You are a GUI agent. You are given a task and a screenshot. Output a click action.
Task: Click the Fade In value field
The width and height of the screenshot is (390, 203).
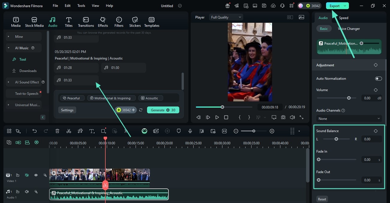click(371, 160)
